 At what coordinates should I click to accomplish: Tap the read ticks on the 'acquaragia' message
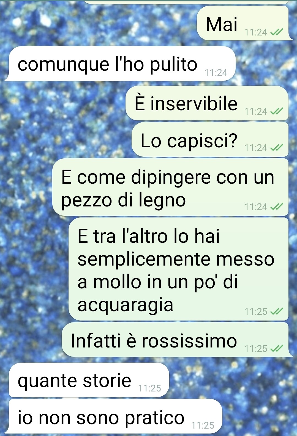pyautogui.click(x=277, y=311)
